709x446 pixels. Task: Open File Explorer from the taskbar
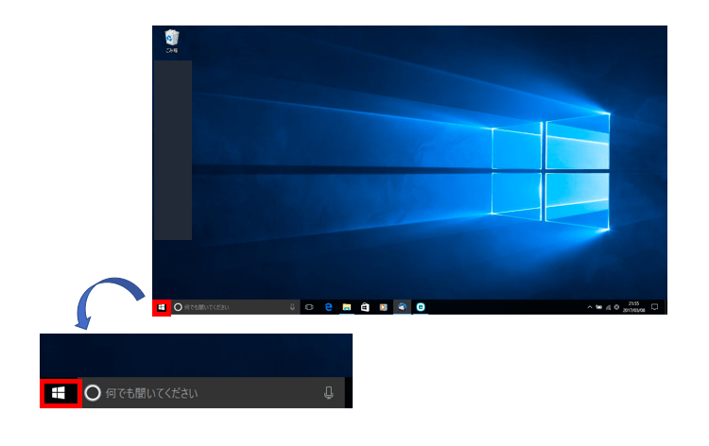(x=347, y=307)
